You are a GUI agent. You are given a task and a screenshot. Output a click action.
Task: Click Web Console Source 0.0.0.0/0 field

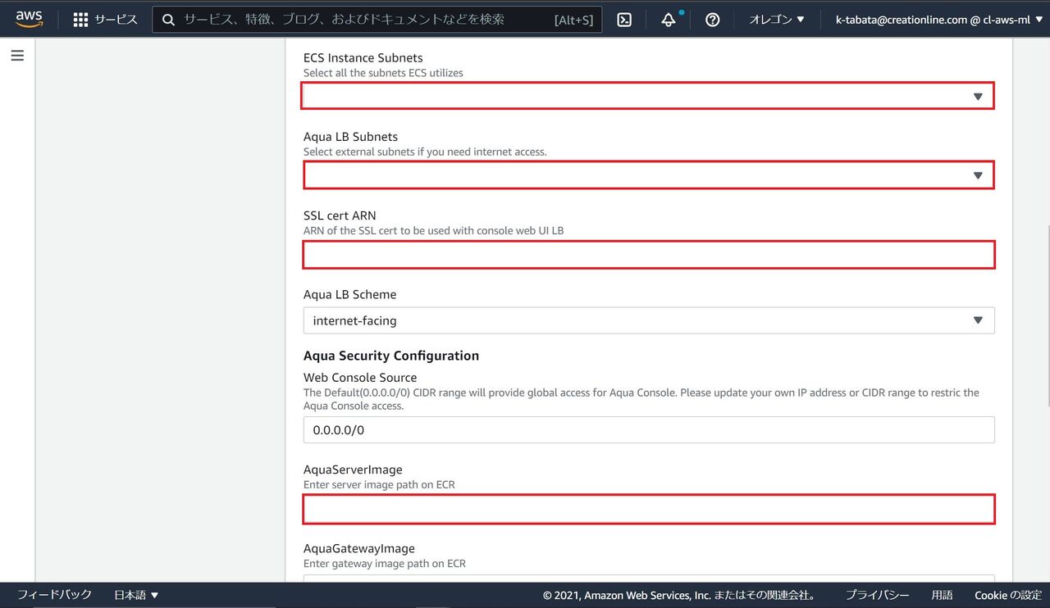(x=648, y=429)
